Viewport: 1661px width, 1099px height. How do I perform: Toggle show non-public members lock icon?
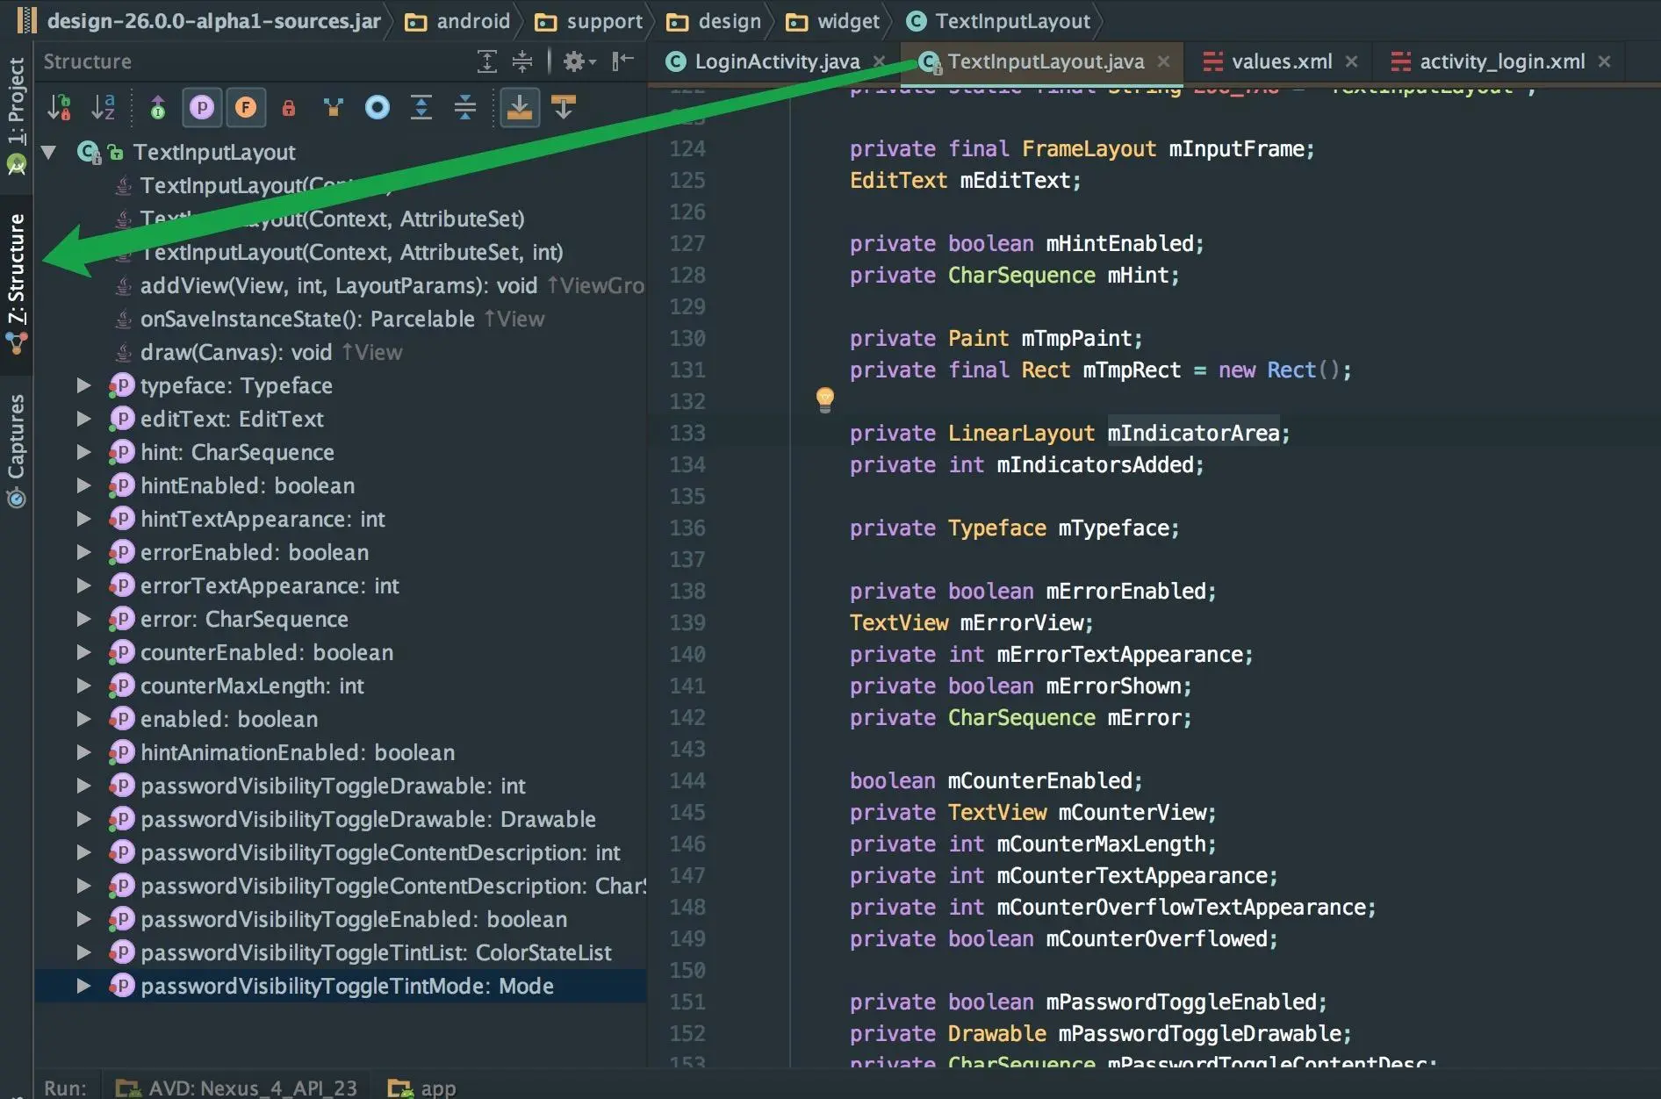click(x=288, y=107)
